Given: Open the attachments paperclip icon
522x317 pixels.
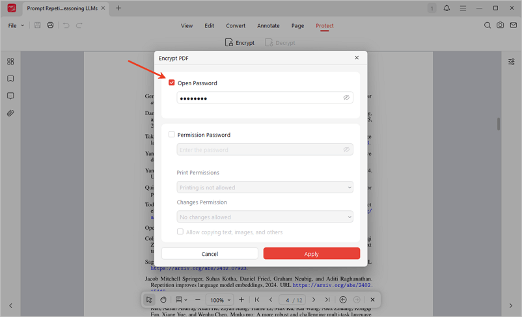Looking at the screenshot, I should [10, 113].
